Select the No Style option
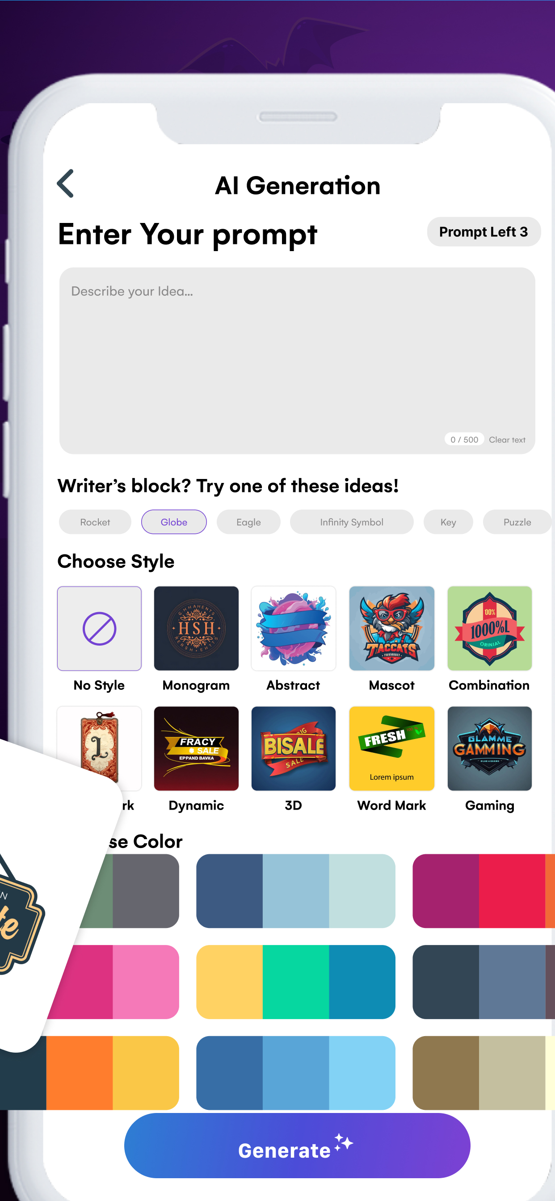Screen dimensions: 555x1201 coord(99,628)
